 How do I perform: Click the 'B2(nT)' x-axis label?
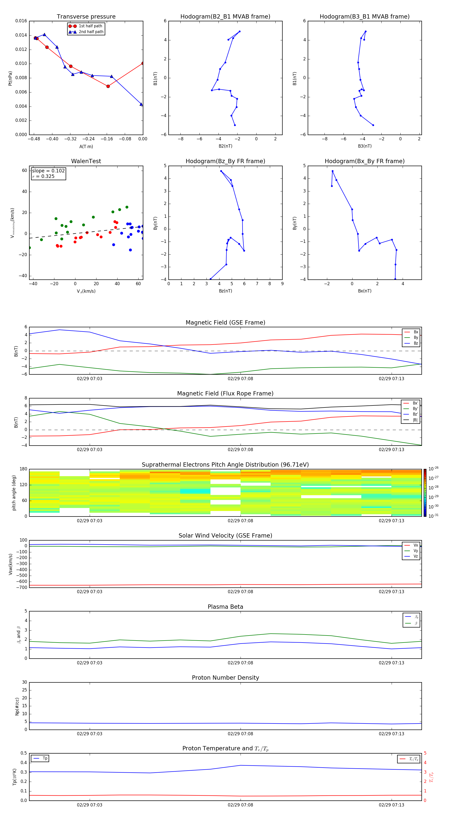coord(225,146)
